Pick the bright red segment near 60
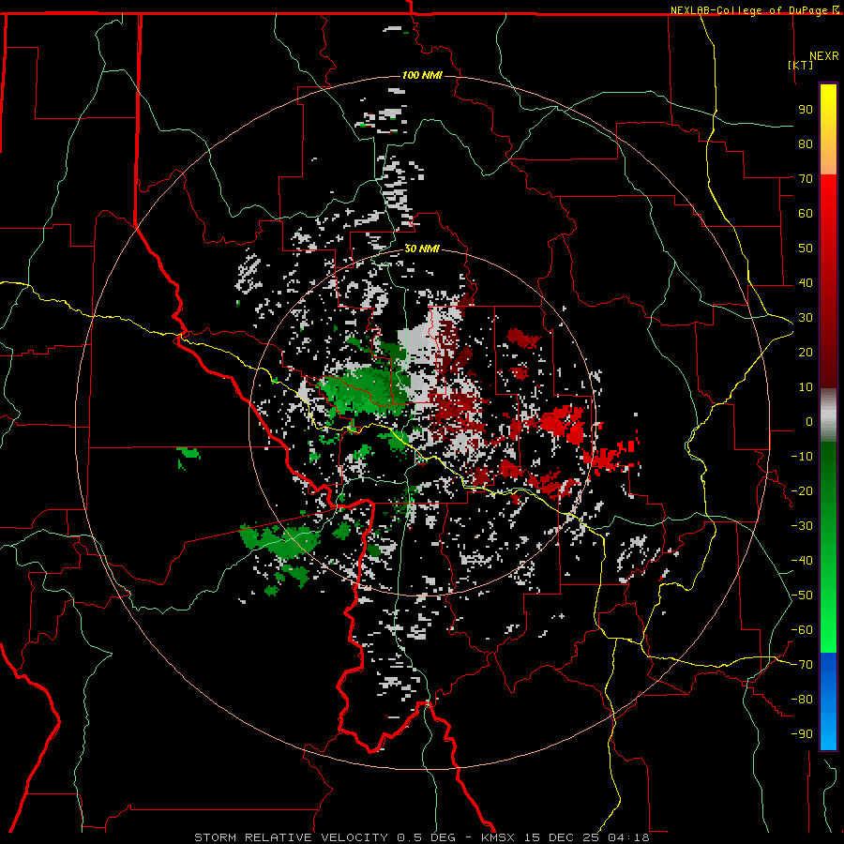The image size is (844, 844). coord(828,210)
